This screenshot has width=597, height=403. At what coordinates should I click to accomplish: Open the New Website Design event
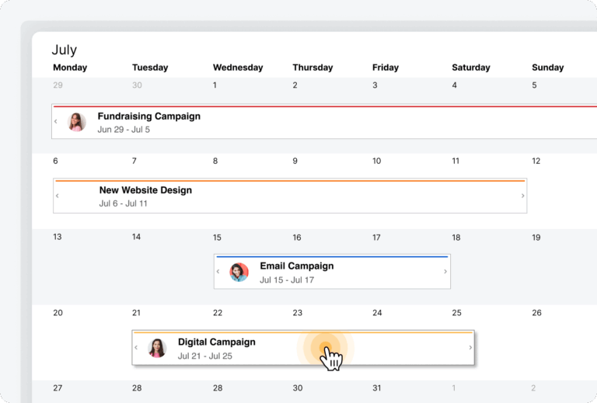pyautogui.click(x=290, y=196)
